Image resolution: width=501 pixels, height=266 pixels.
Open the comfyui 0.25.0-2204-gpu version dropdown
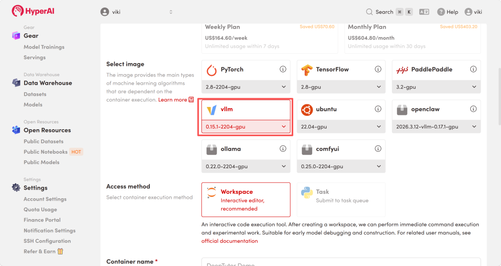pos(341,166)
